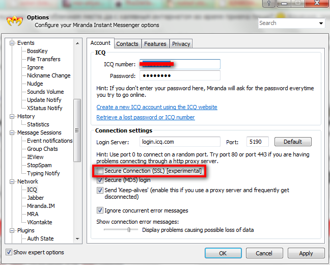Click the Login Server field
The width and height of the screenshot is (330, 265).
click(x=180, y=142)
